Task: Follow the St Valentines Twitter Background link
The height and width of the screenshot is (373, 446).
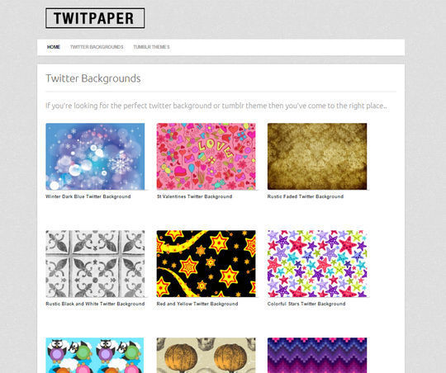Action: pyautogui.click(x=195, y=196)
